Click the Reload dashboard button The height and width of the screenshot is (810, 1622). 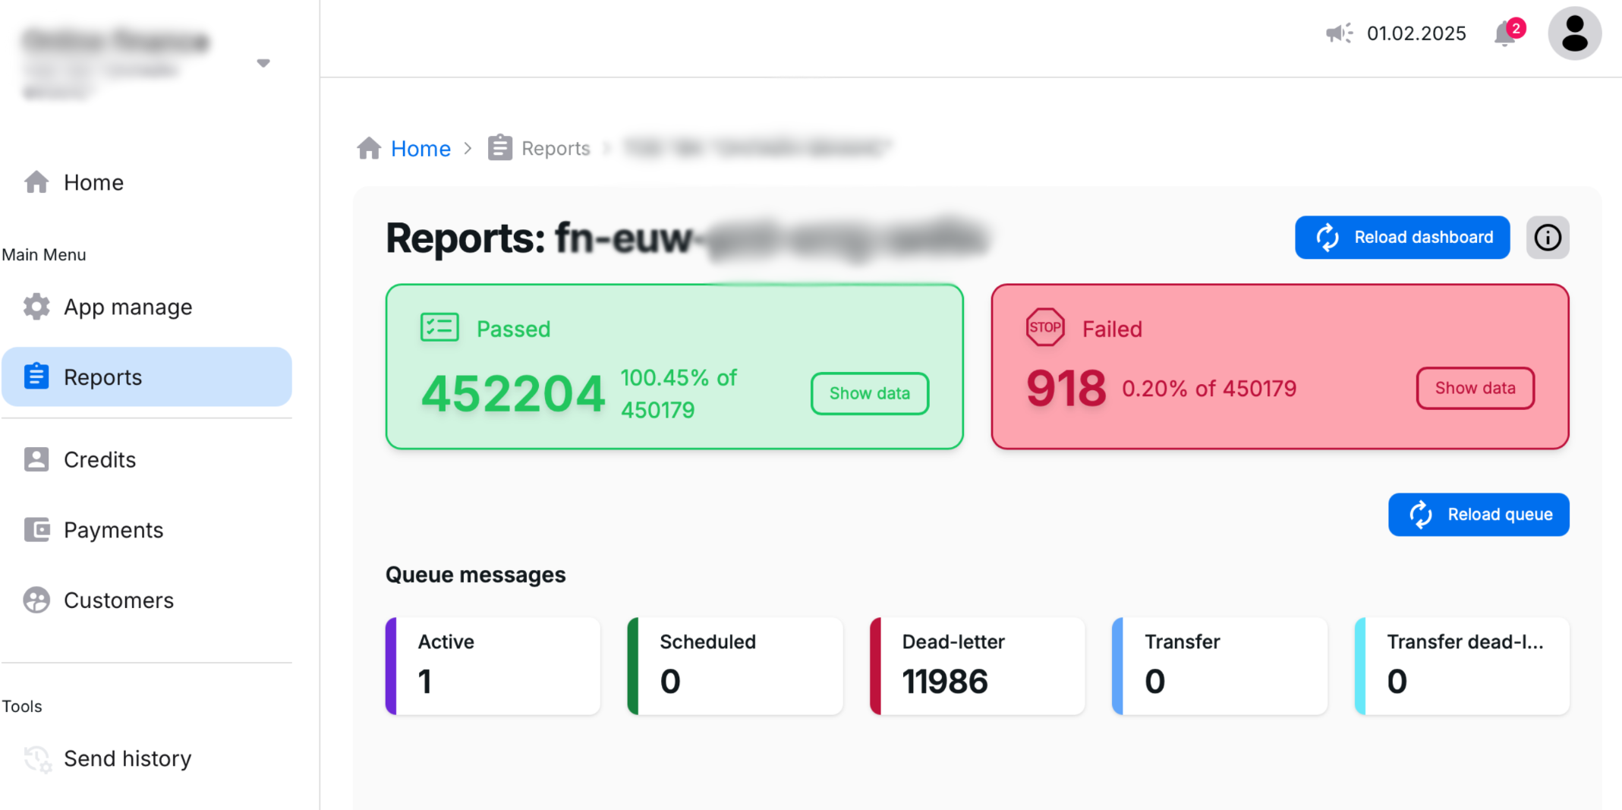tap(1402, 237)
